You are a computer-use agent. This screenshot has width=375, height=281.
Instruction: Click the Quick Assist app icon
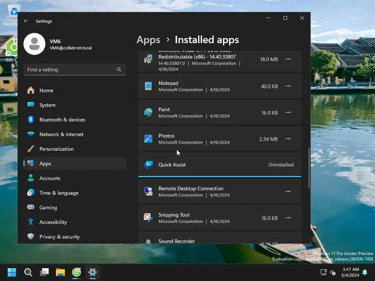pos(148,165)
